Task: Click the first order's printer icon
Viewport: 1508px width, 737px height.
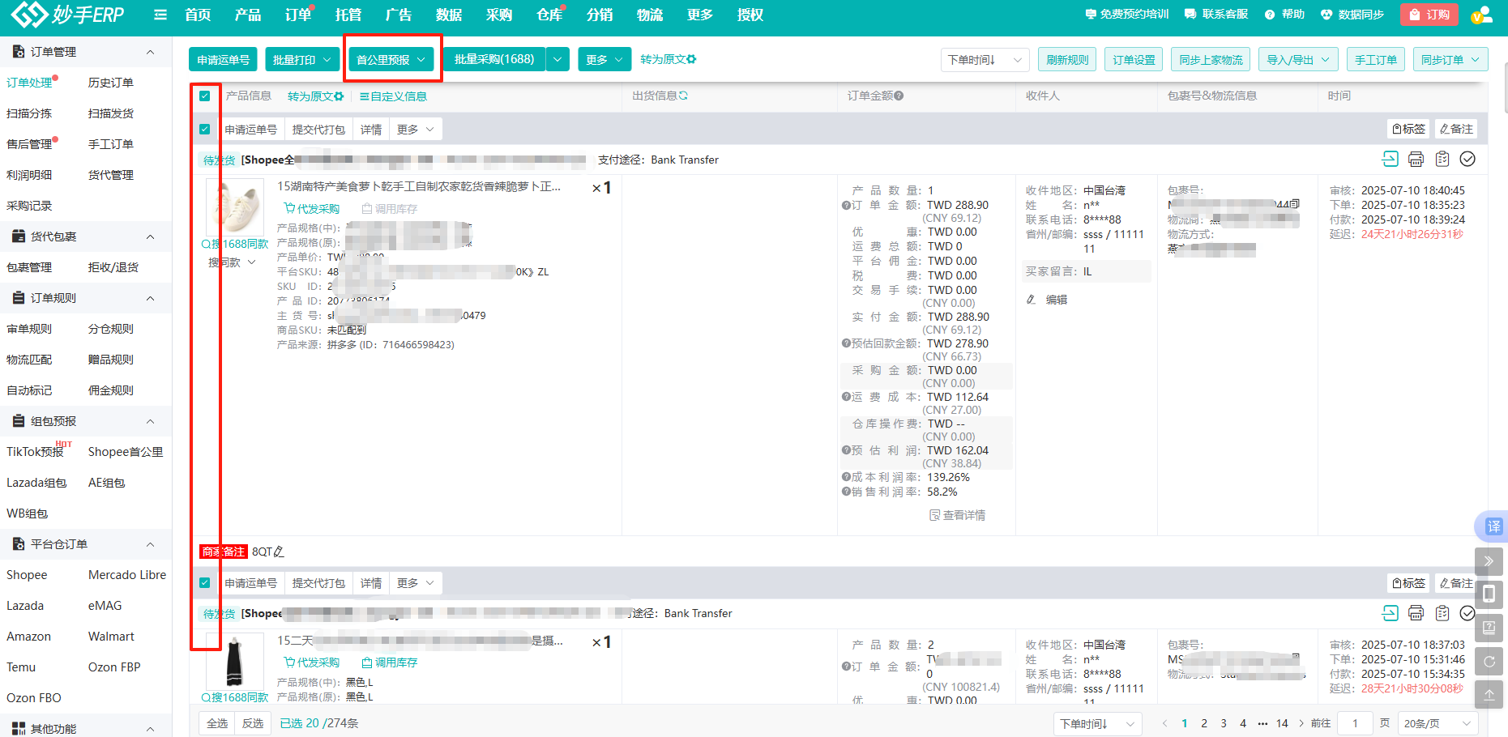Action: coord(1416,159)
